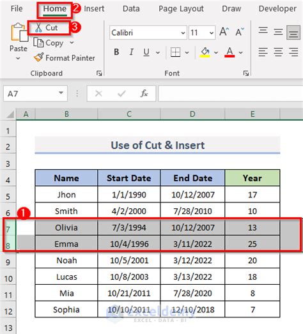Apply center horizontal alignment icon
Viewport: 303px width, 334px height.
[278, 52]
